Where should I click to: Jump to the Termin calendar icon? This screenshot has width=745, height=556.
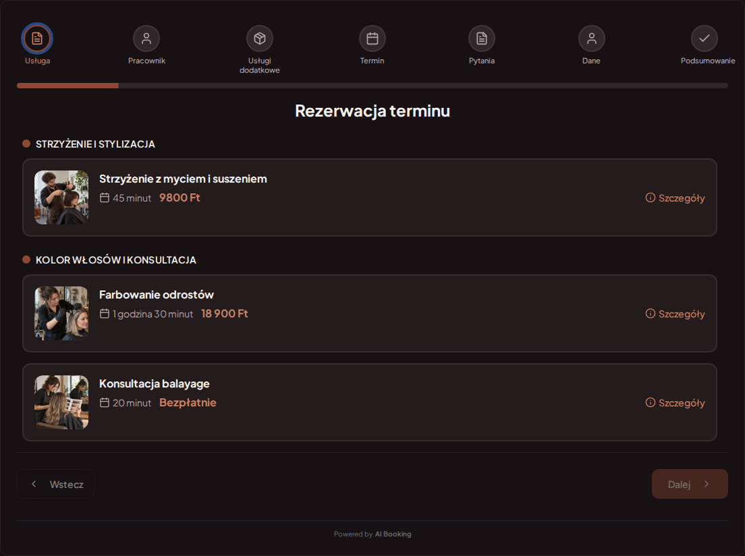[372, 38]
